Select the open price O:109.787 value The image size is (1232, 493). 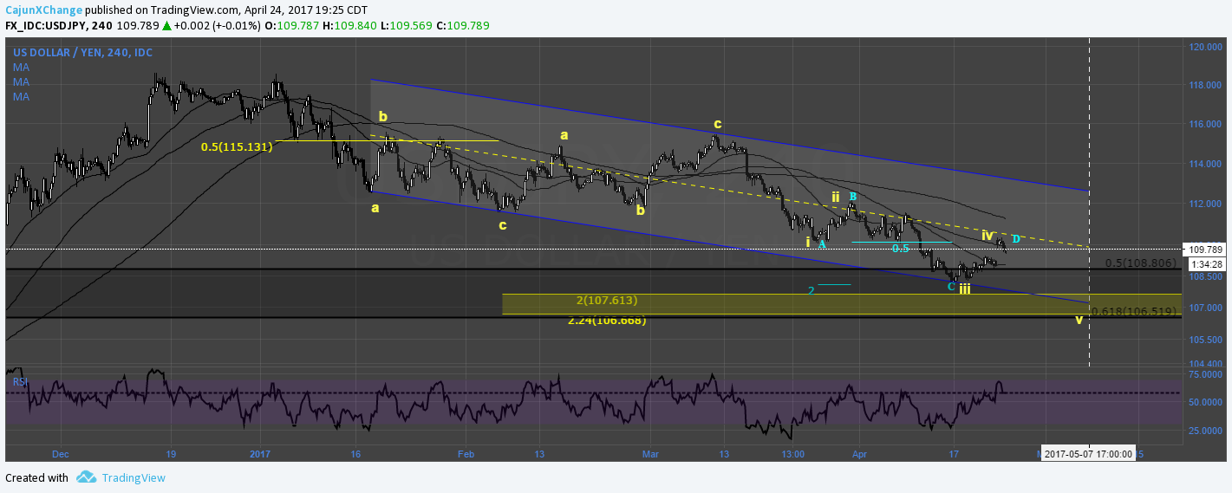tap(294, 26)
